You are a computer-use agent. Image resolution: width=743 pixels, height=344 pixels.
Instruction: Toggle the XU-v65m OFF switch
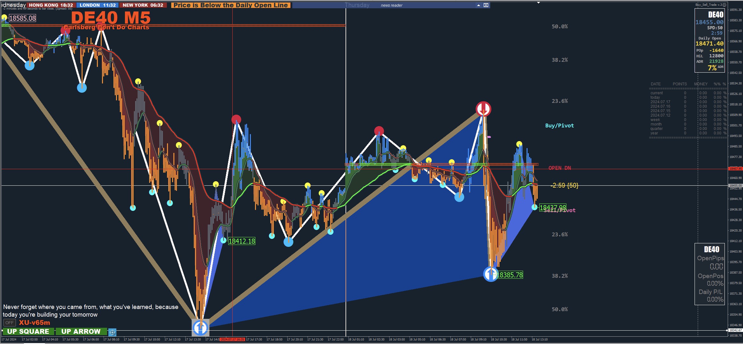coord(10,323)
